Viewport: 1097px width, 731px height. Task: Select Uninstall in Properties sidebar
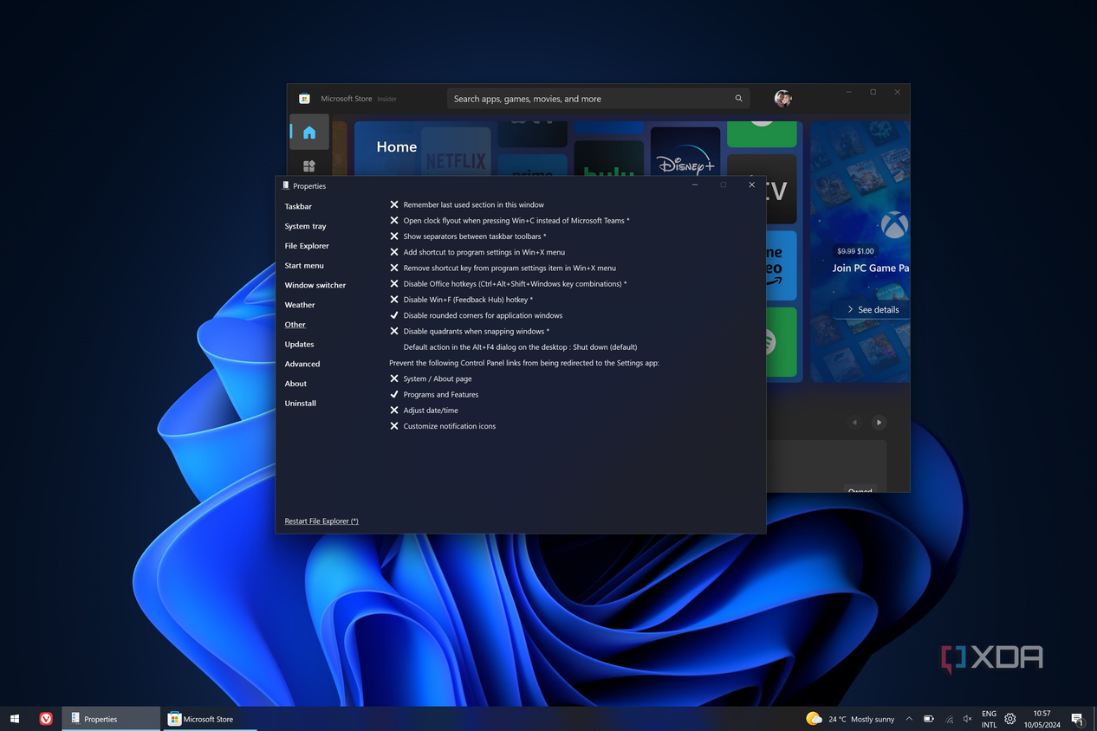coord(300,404)
